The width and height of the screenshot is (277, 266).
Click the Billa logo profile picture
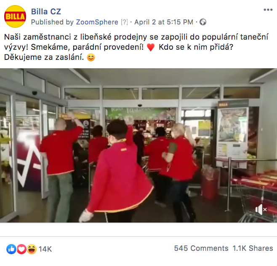(15, 16)
